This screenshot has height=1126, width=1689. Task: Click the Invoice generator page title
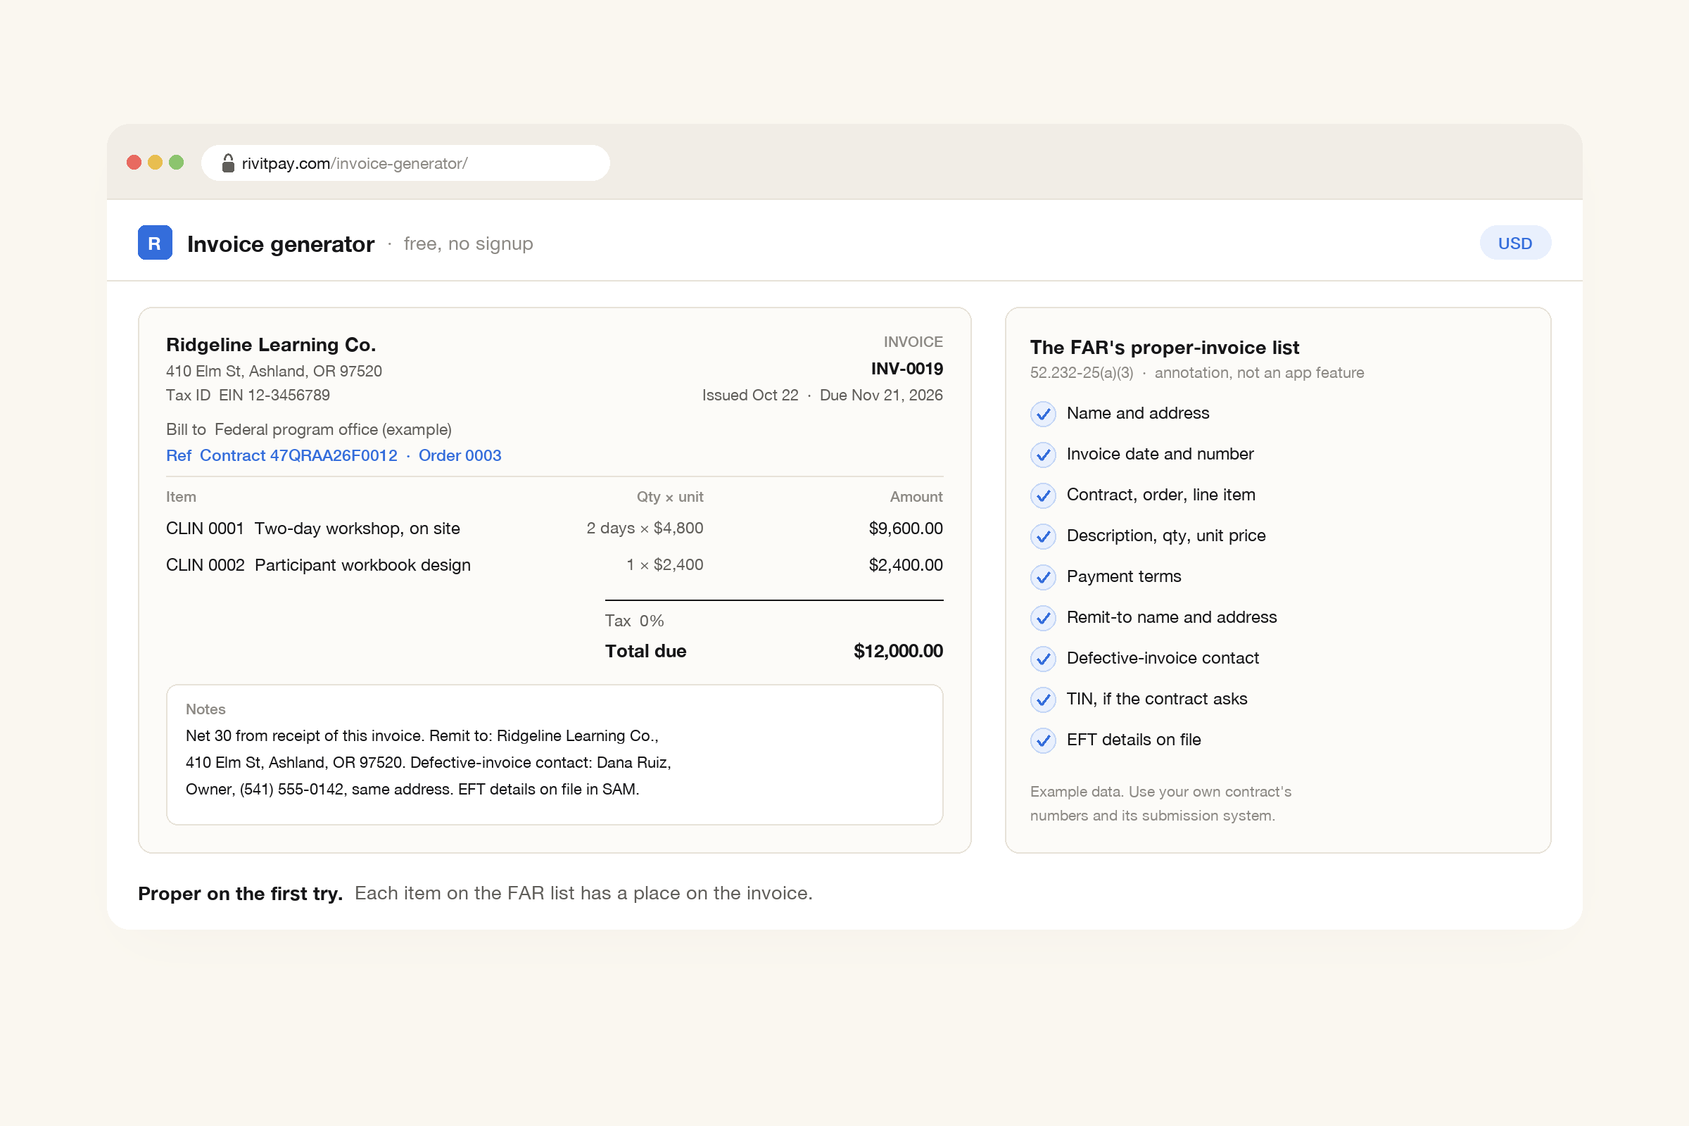(x=281, y=244)
